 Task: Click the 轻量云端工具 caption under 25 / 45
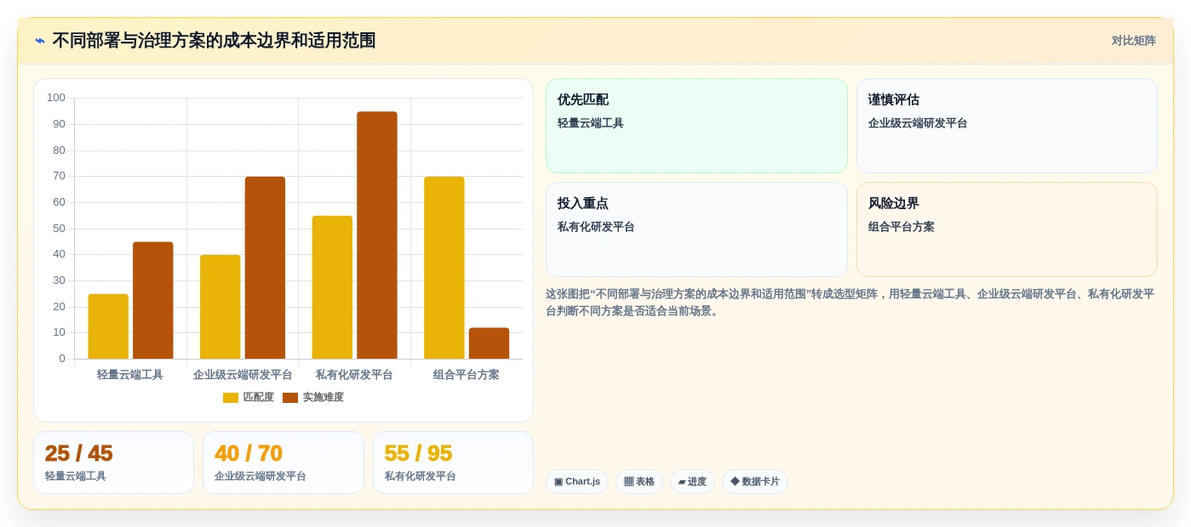[x=76, y=477]
